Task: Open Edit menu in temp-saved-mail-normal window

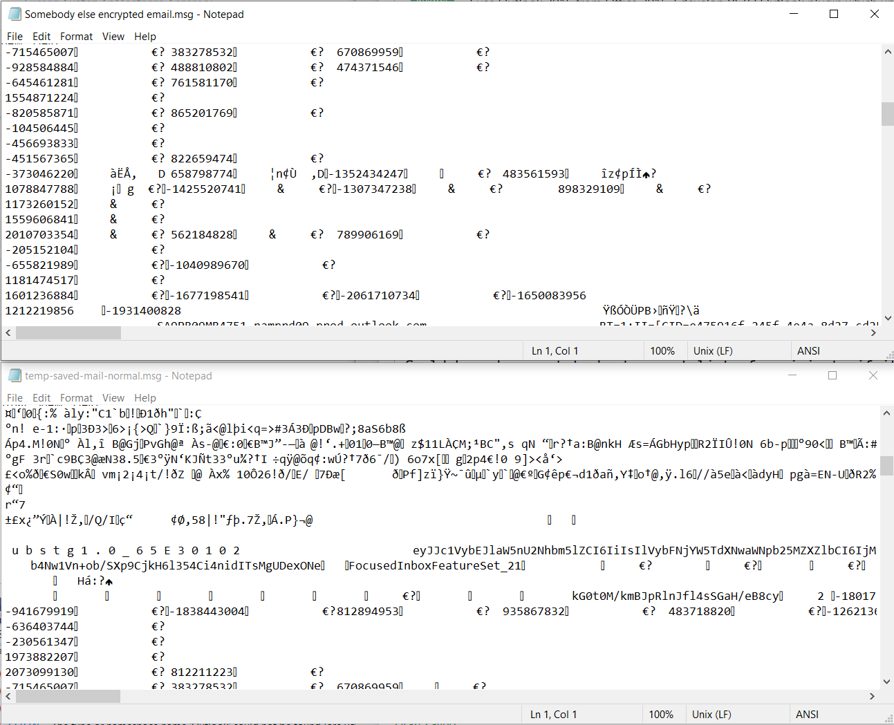Action: click(x=41, y=398)
